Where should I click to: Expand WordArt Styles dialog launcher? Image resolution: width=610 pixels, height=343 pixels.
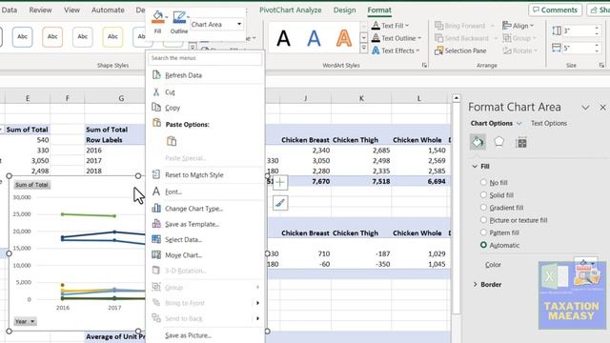point(424,66)
